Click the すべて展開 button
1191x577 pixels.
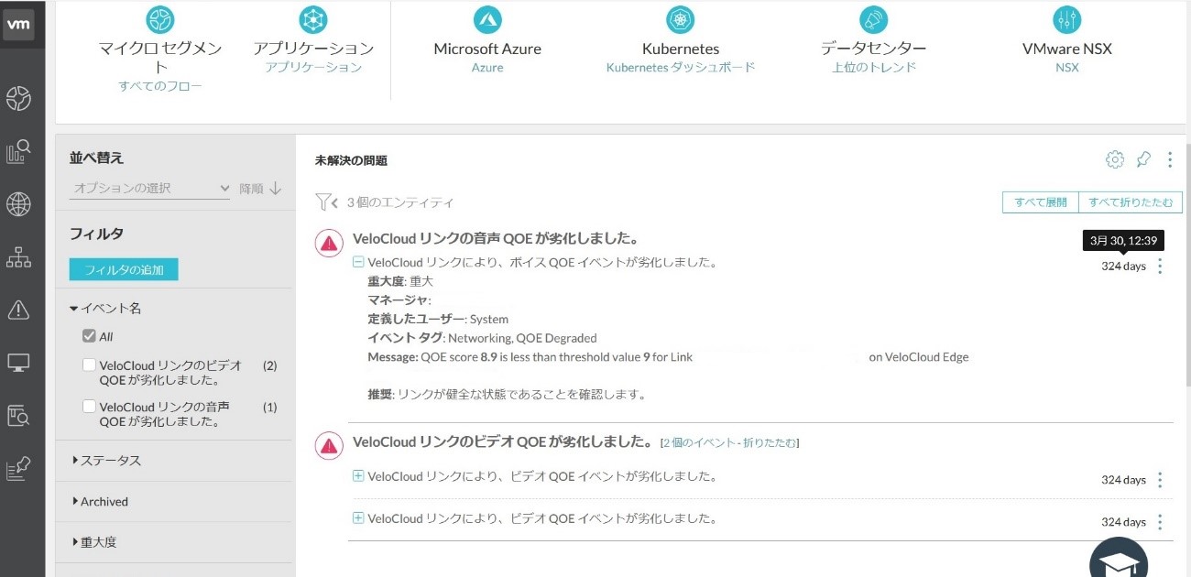click(x=1041, y=202)
